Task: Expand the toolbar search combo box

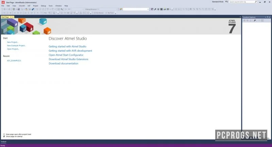Action: click(148, 9)
